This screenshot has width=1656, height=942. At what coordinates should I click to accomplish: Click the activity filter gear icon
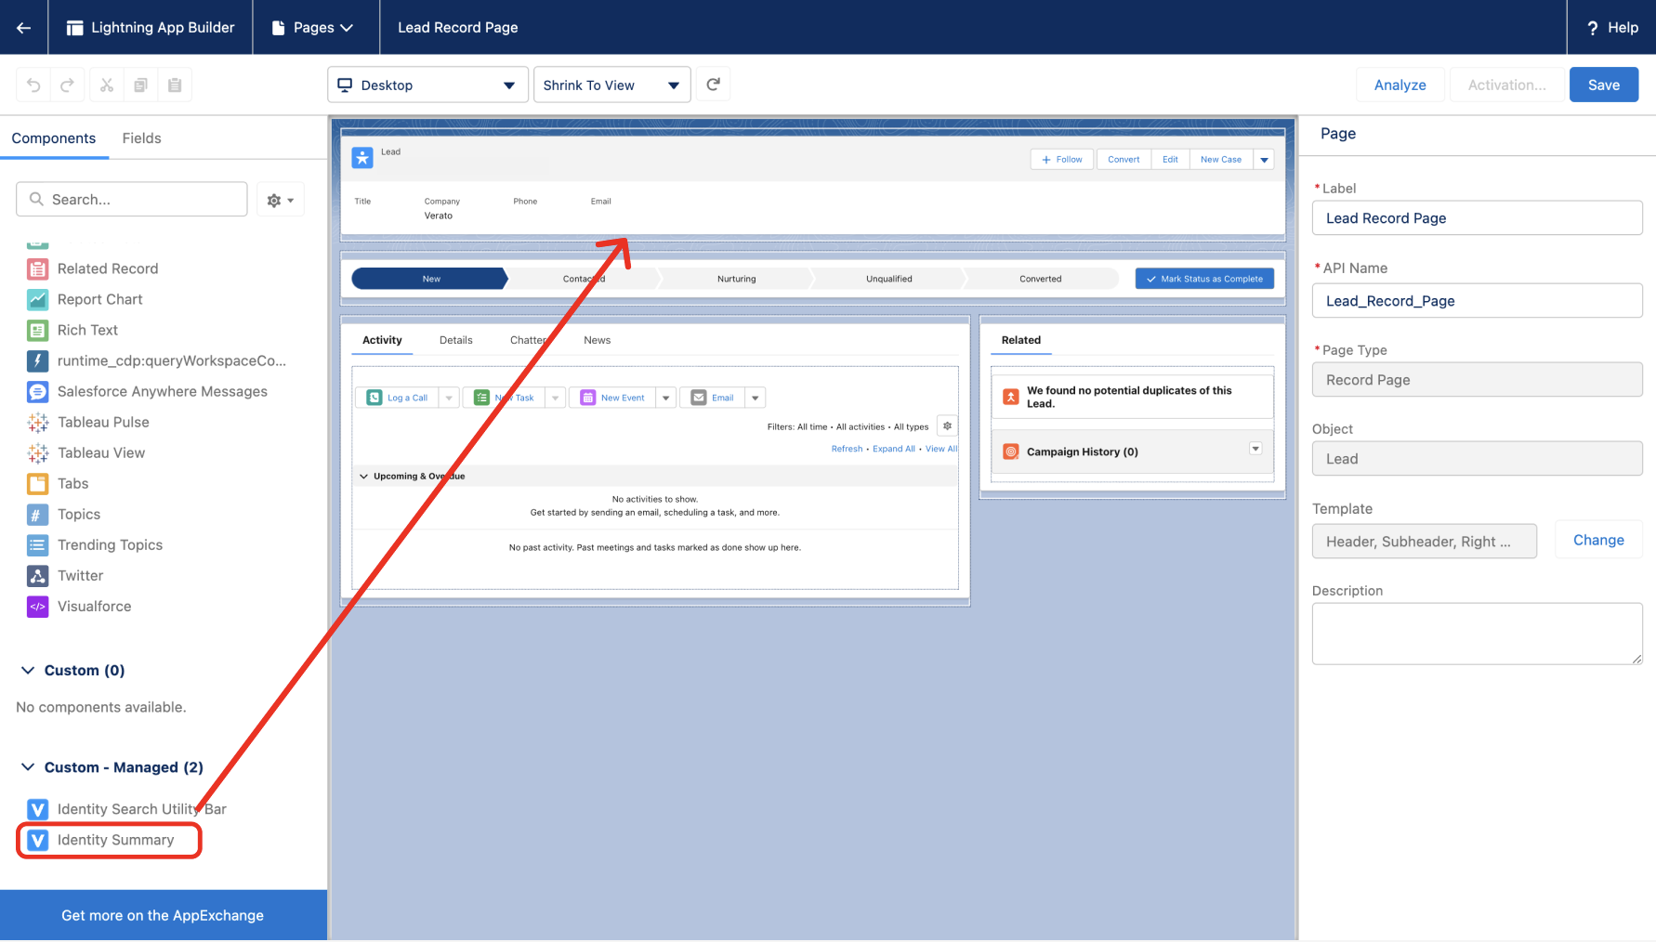click(947, 426)
